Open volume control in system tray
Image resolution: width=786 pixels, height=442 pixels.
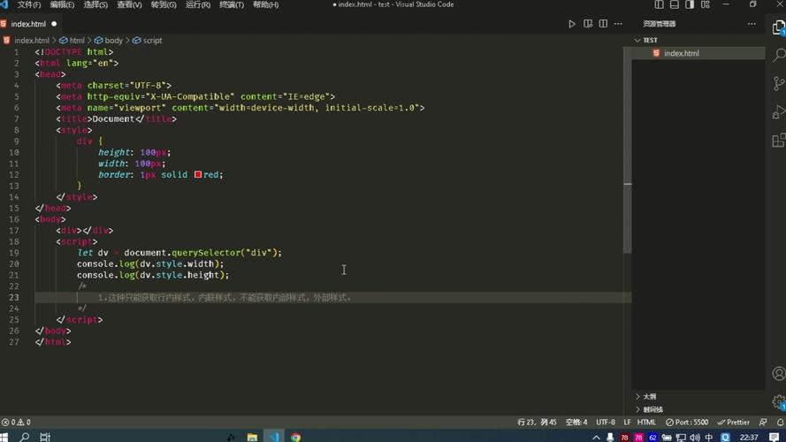pyautogui.click(x=694, y=438)
